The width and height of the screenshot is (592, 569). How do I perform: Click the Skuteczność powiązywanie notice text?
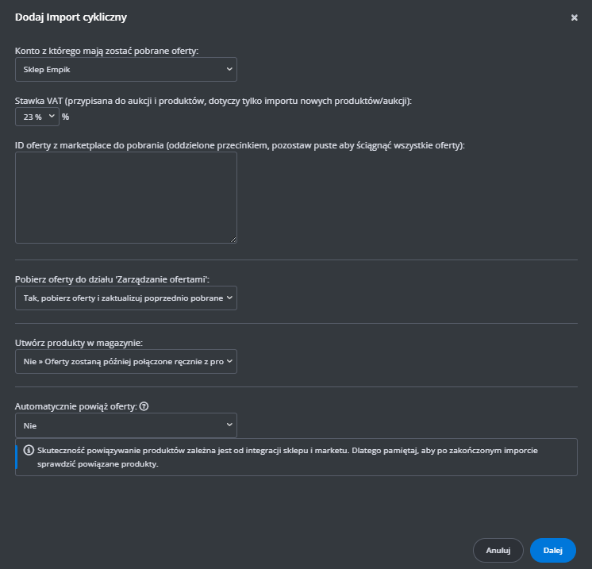[294, 457]
